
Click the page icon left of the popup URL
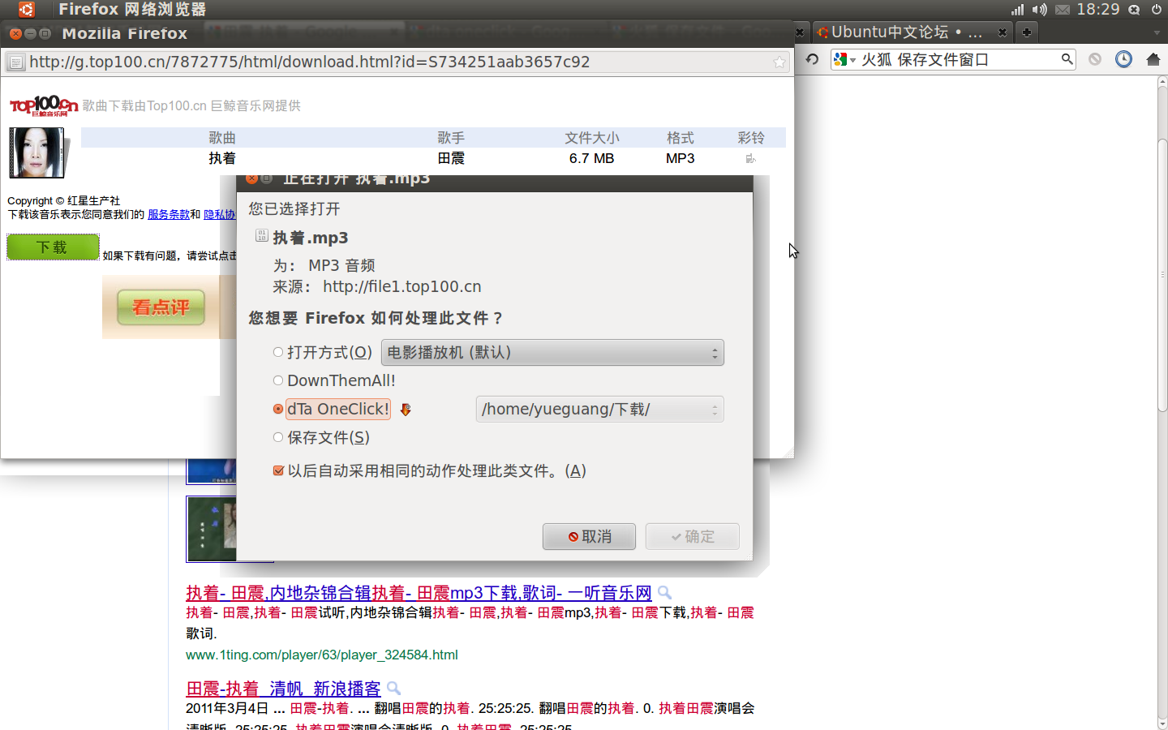tap(15, 62)
